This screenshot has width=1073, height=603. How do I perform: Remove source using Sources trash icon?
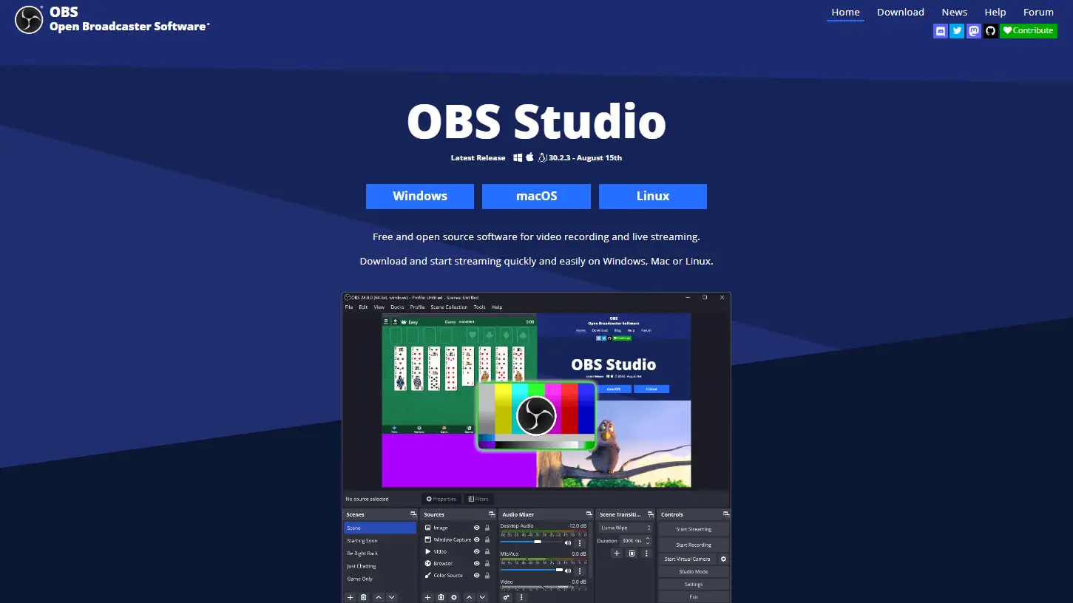(x=441, y=597)
